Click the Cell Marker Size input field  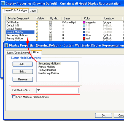click(58, 90)
